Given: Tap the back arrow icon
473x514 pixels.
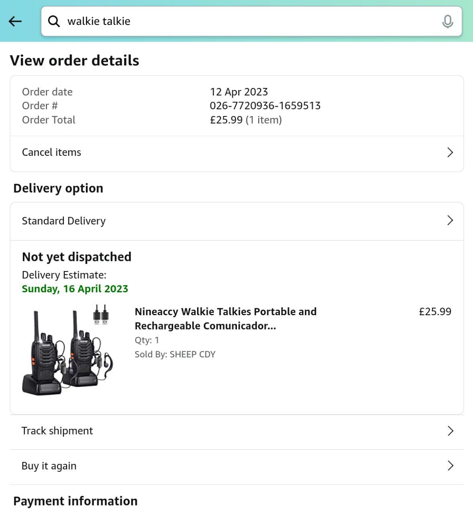Looking at the screenshot, I should pyautogui.click(x=15, y=21).
